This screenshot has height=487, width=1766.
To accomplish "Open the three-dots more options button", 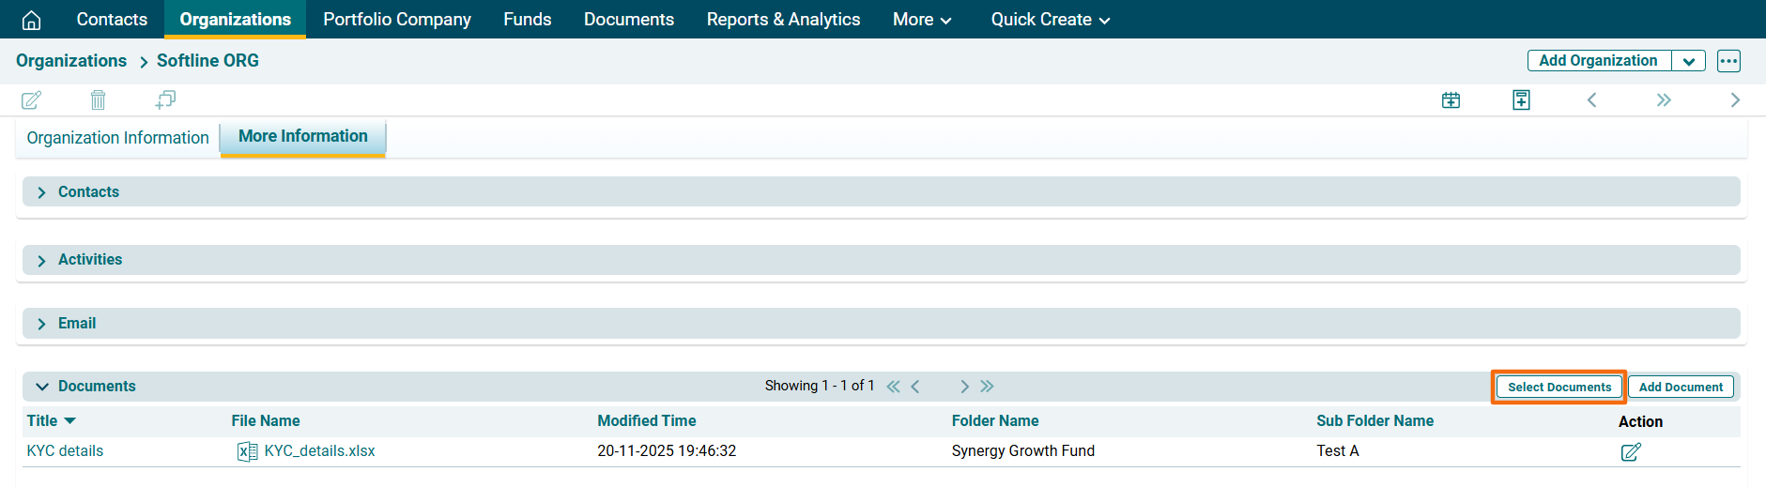I will [x=1728, y=61].
